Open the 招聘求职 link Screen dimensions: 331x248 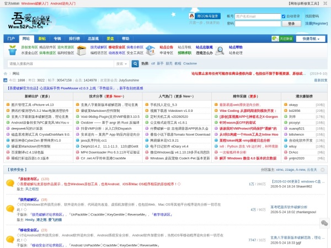tap(184, 53)
